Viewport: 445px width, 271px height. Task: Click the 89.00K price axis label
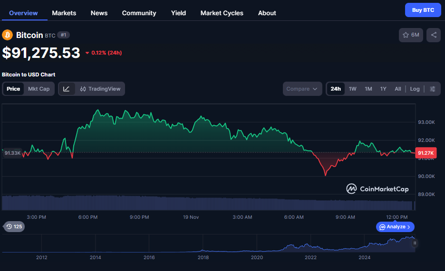pos(426,194)
